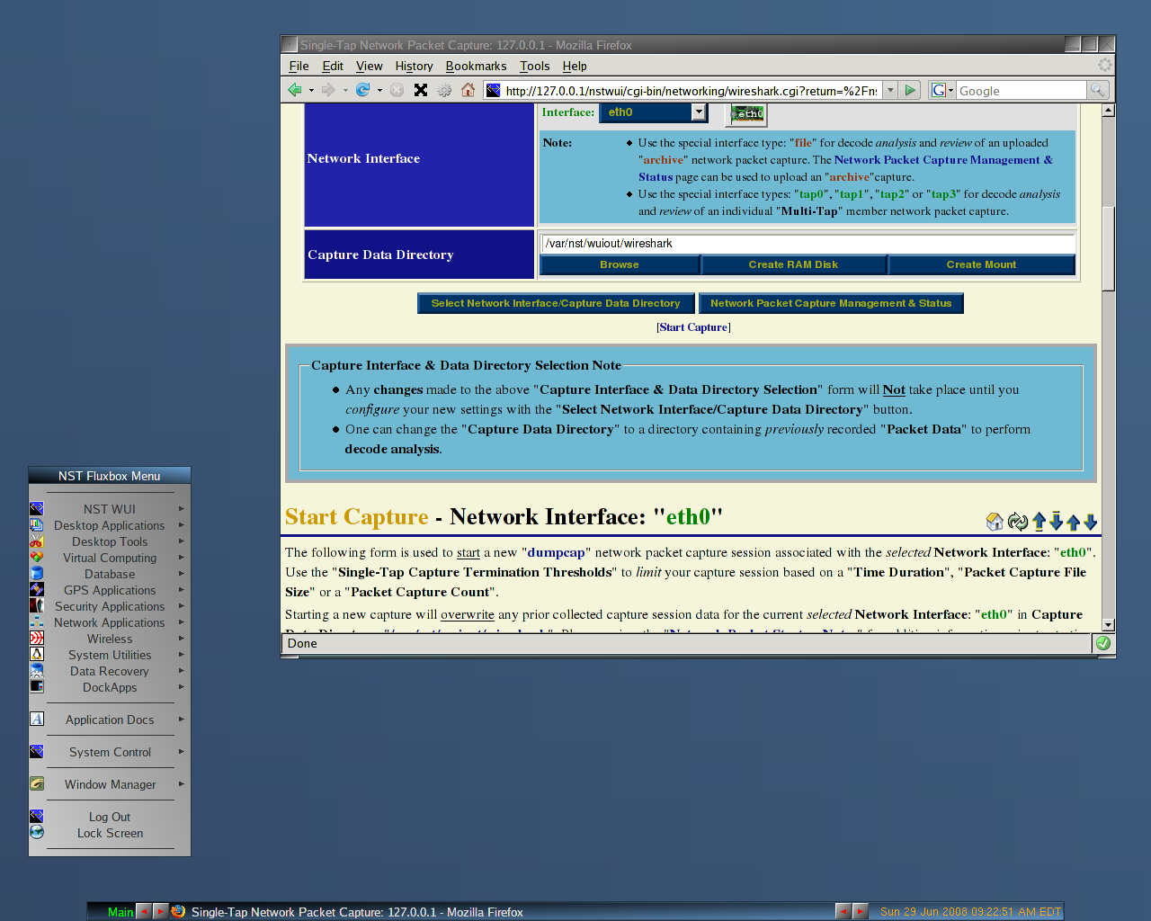Click the greyed stop loading icon
Screen dimensions: 1151x921
397,90
